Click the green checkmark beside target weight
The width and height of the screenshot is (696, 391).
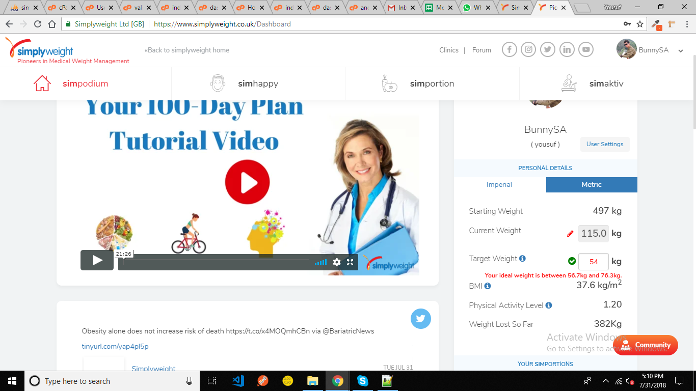tap(572, 261)
